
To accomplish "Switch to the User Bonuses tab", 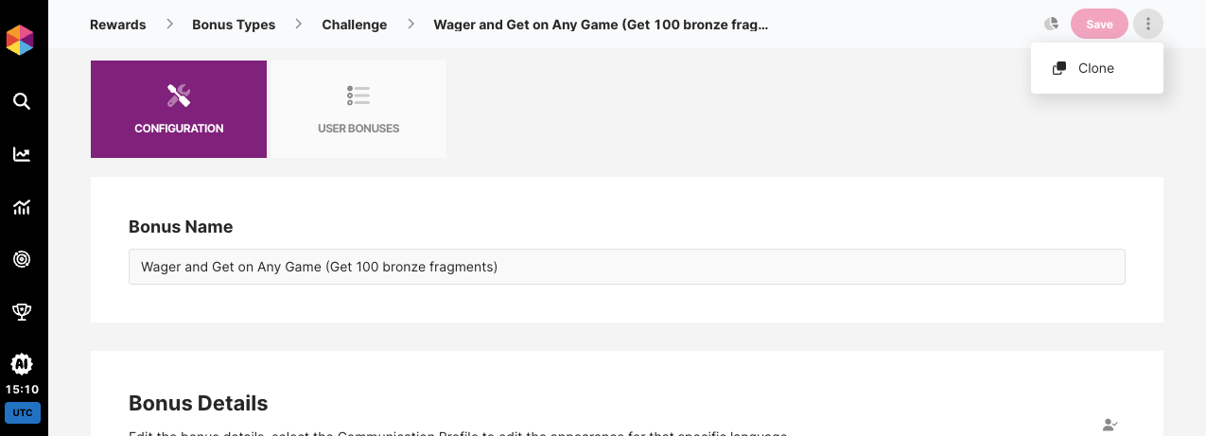I will [358, 110].
